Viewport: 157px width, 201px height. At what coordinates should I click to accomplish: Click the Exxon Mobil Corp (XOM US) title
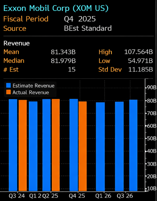coord(56,8)
